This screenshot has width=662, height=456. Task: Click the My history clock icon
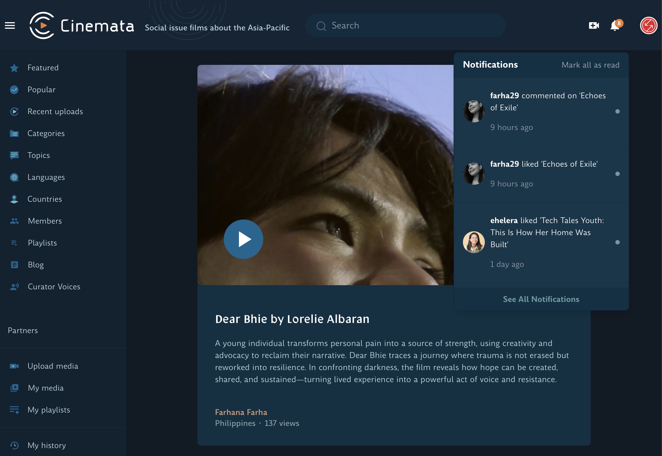coord(14,445)
